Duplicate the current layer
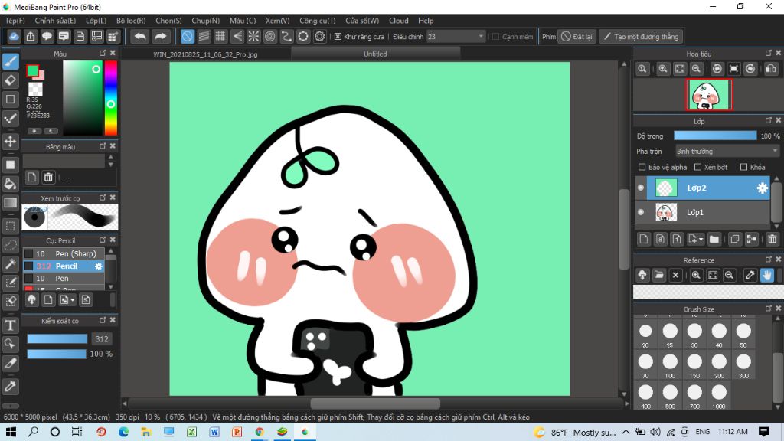Image resolution: width=784 pixels, height=441 pixels. (734, 240)
